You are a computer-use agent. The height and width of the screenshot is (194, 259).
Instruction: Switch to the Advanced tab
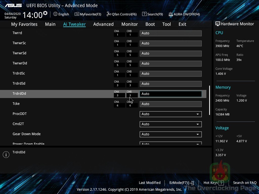pyautogui.click(x=103, y=24)
